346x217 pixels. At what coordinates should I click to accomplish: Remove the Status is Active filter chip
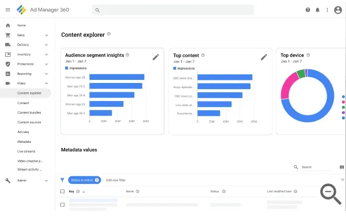[97, 180]
